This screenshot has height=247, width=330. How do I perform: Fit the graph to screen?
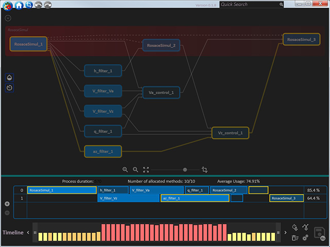[x=146, y=169]
